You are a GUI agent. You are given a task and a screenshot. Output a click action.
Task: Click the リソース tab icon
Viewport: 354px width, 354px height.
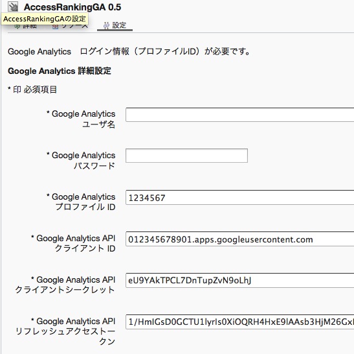click(55, 27)
